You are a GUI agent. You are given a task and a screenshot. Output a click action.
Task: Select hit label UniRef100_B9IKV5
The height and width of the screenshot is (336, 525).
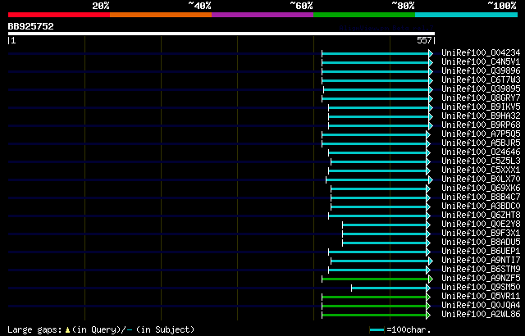coord(481,107)
